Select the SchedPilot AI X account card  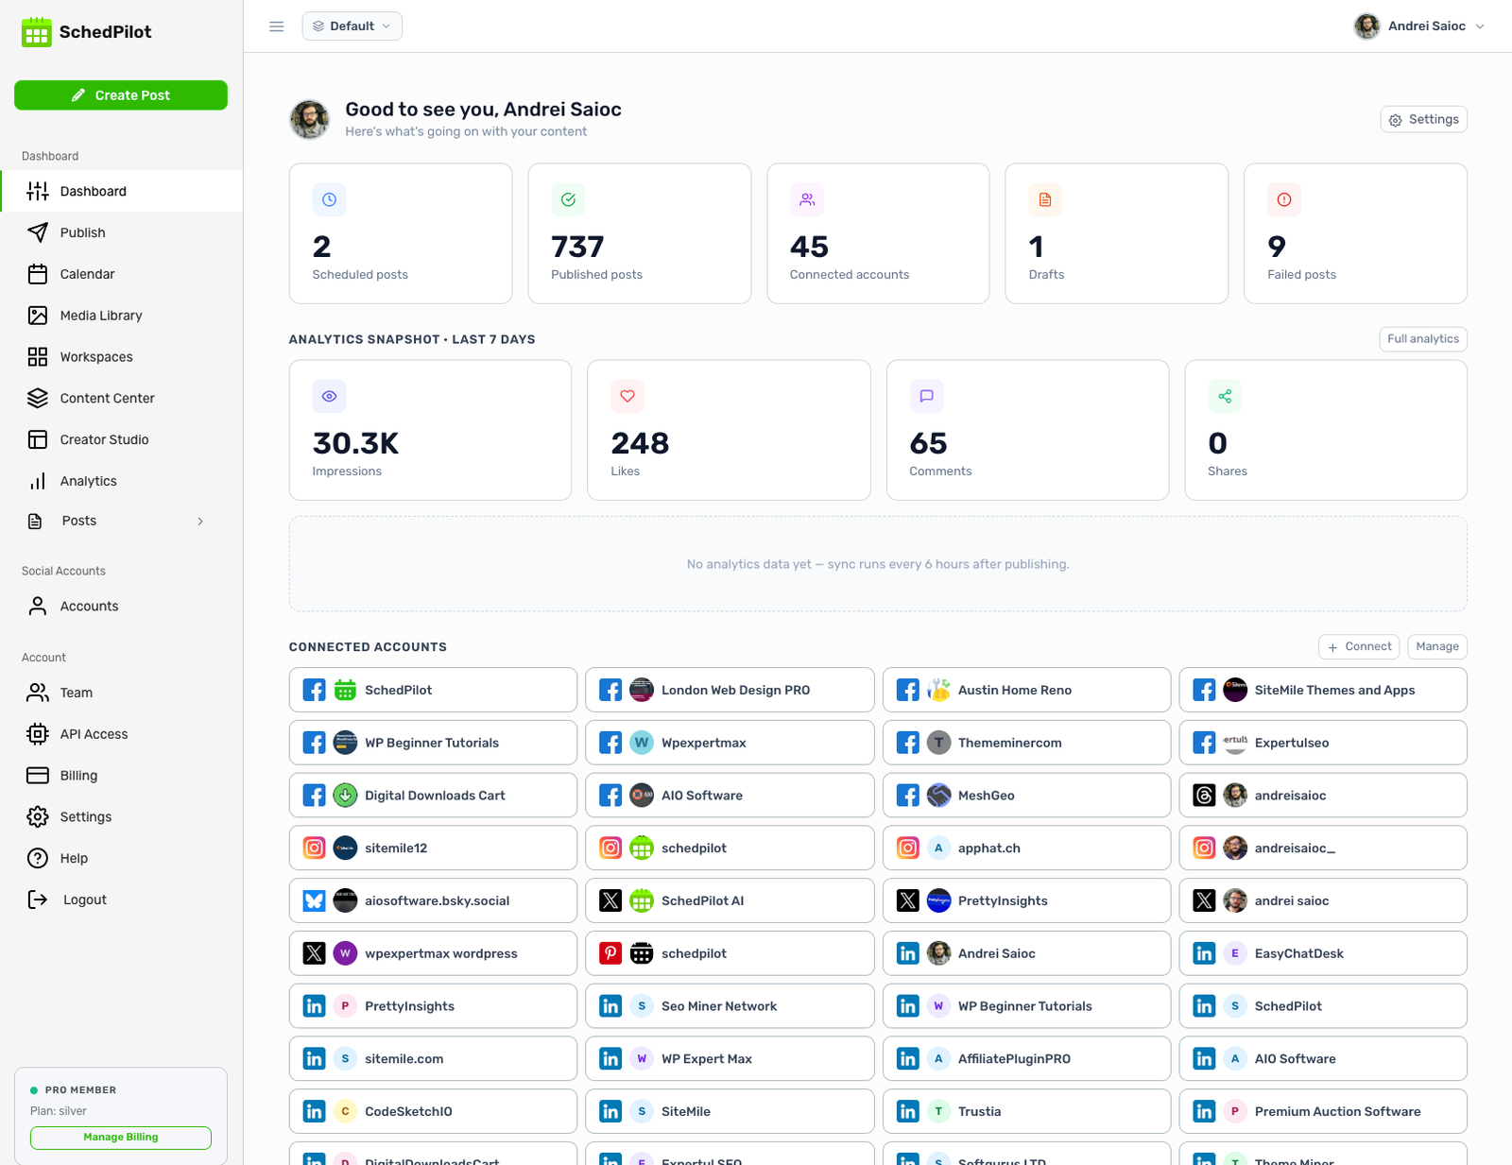click(730, 900)
